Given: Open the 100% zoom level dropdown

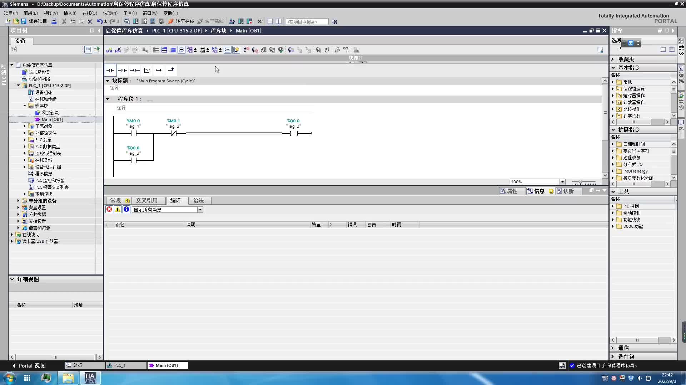Looking at the screenshot, I should [562, 182].
